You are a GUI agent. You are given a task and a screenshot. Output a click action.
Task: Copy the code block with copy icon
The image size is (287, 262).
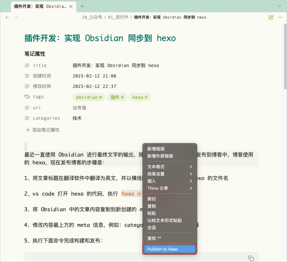point(251,258)
